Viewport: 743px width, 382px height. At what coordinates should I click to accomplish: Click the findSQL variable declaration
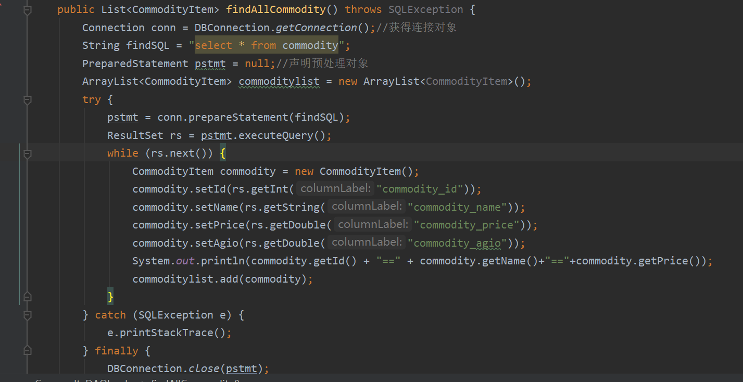pos(148,45)
